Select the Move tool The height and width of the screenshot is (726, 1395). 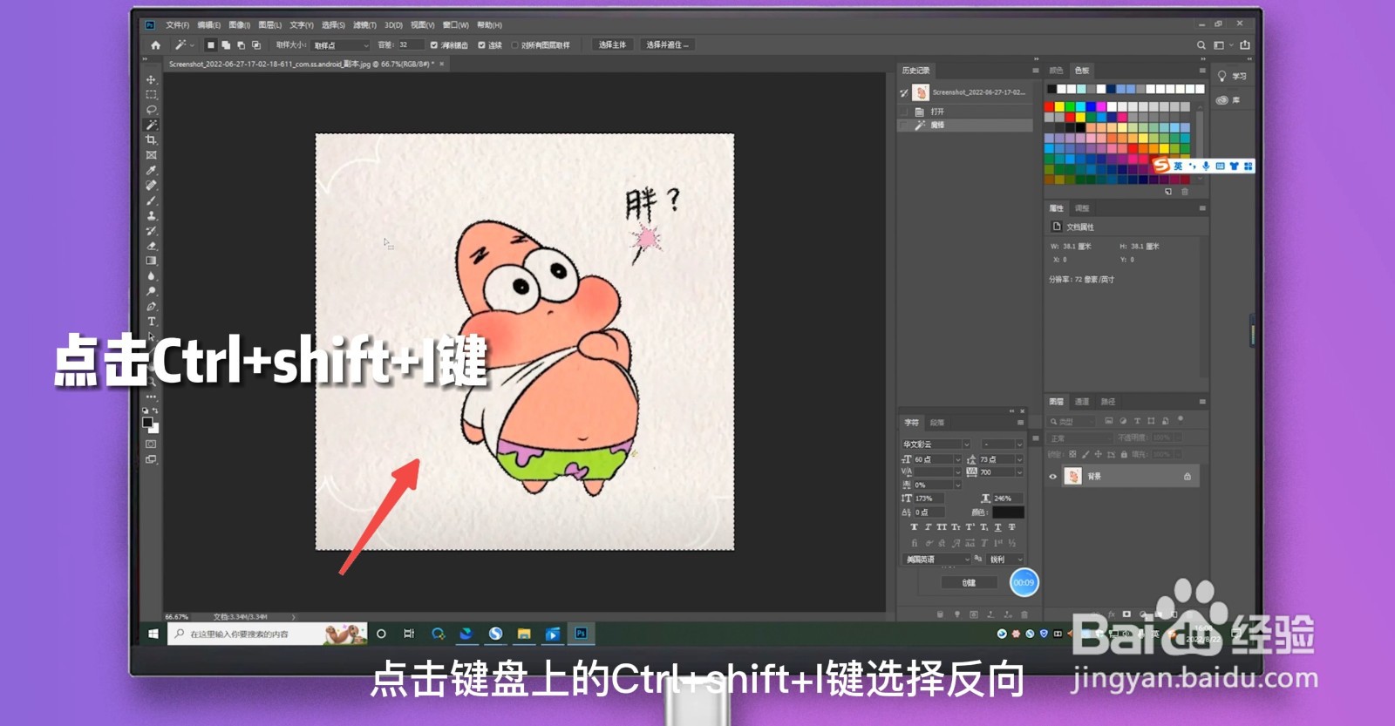151,79
